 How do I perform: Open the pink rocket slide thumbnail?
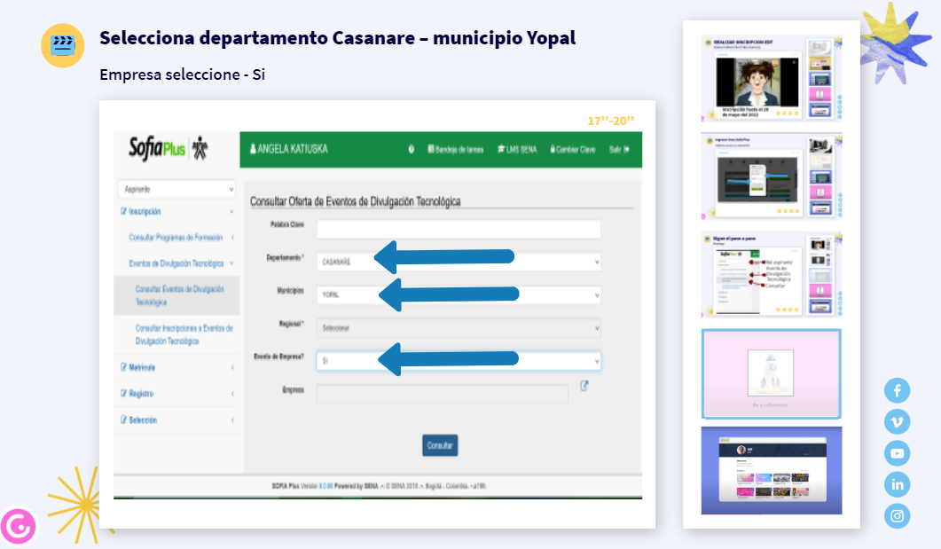[x=771, y=373]
